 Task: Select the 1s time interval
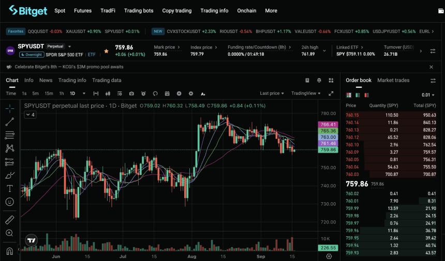click(24, 93)
